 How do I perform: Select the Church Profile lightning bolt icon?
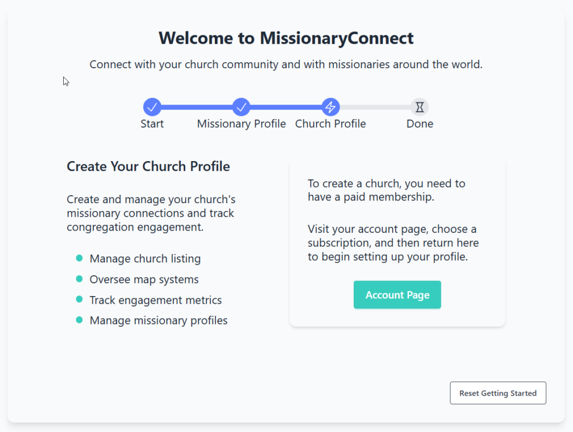pos(331,107)
